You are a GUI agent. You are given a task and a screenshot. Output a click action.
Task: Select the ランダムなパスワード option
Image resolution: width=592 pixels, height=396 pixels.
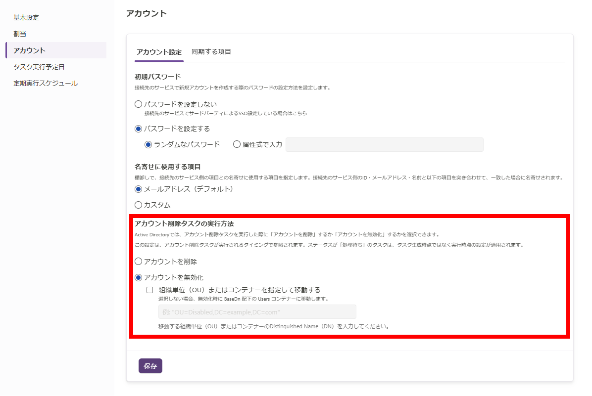tap(148, 145)
